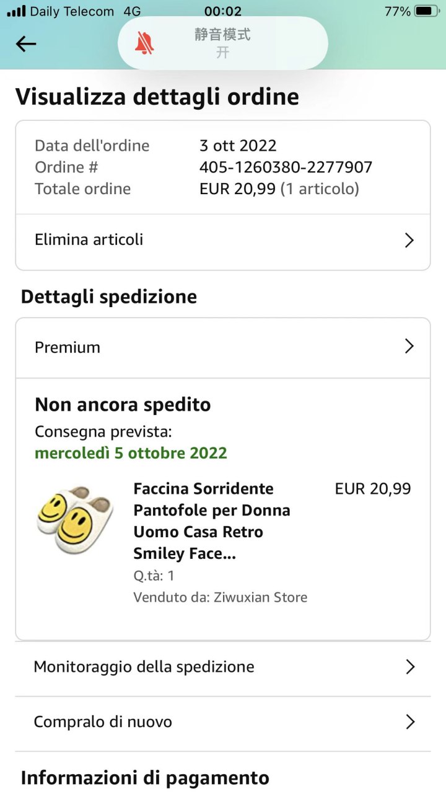The width and height of the screenshot is (446, 794).
Task: Open Faccina Sorridente Pantofole product title
Action: point(212,521)
